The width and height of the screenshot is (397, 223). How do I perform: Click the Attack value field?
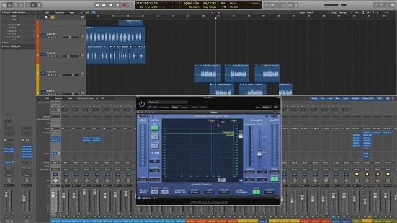coord(194,193)
